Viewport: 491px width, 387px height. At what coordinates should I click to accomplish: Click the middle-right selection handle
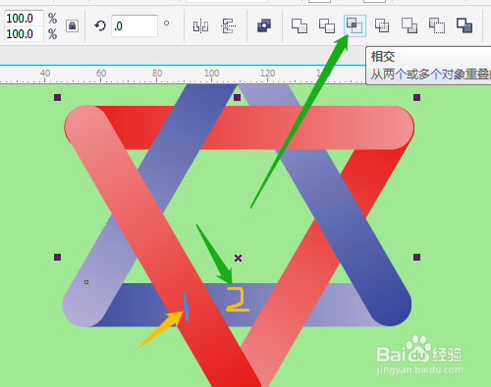[416, 258]
